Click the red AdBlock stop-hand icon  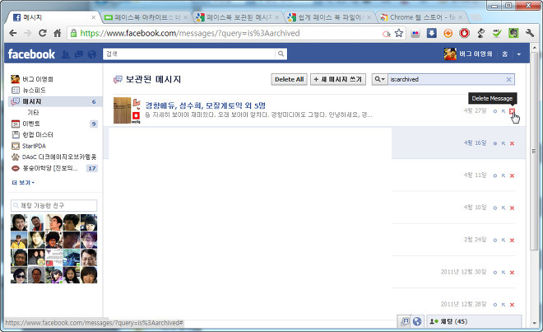464,33
